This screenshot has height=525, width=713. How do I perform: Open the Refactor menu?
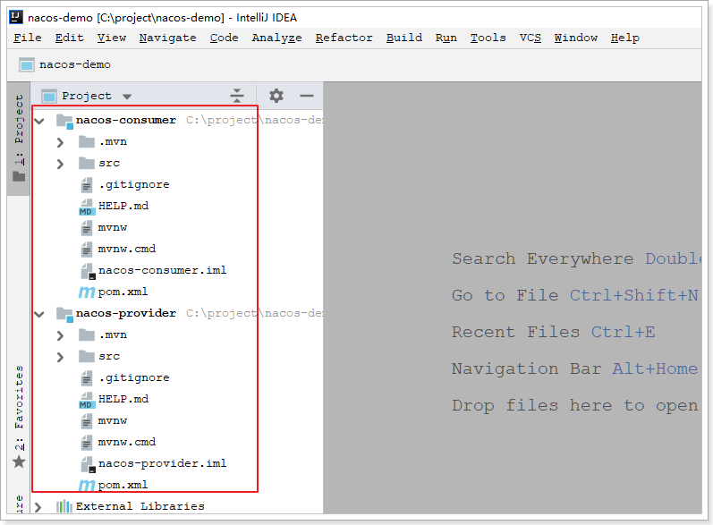[x=344, y=38]
